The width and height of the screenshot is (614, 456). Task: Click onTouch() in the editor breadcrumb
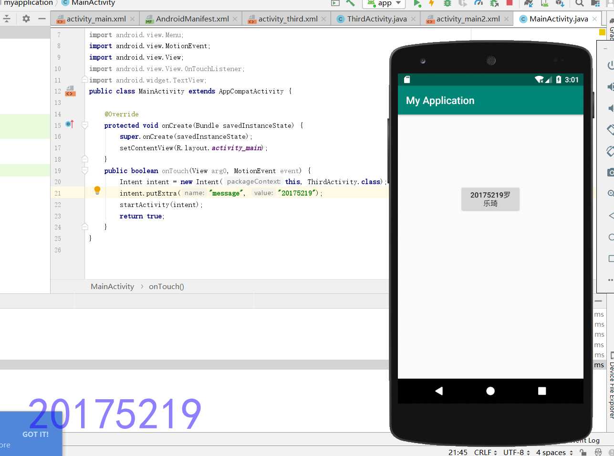[x=167, y=287]
